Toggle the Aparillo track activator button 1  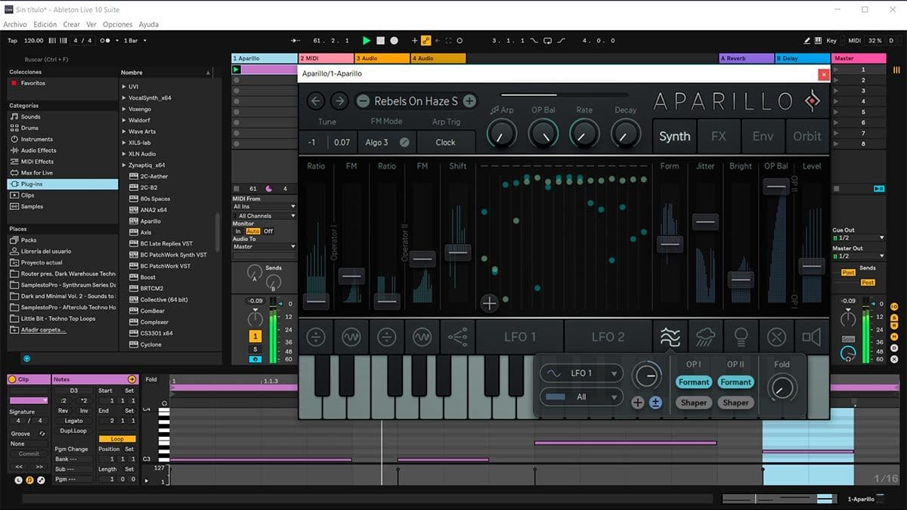click(x=255, y=336)
